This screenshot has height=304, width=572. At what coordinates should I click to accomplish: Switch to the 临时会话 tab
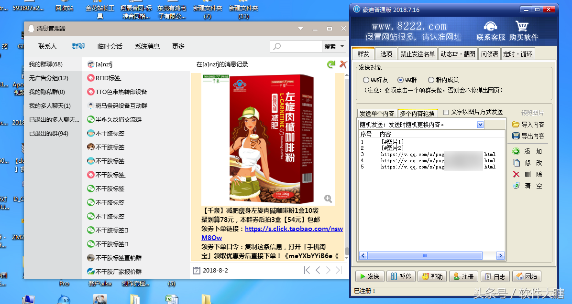(x=110, y=46)
